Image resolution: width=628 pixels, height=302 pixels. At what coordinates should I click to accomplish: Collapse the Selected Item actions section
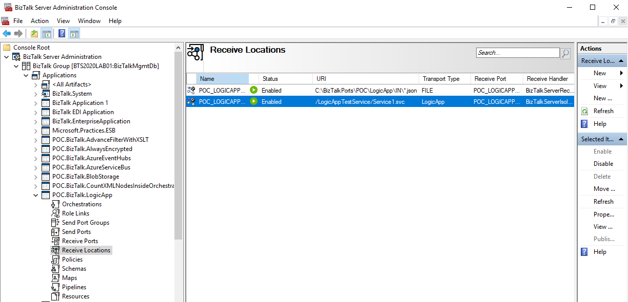(x=621, y=139)
